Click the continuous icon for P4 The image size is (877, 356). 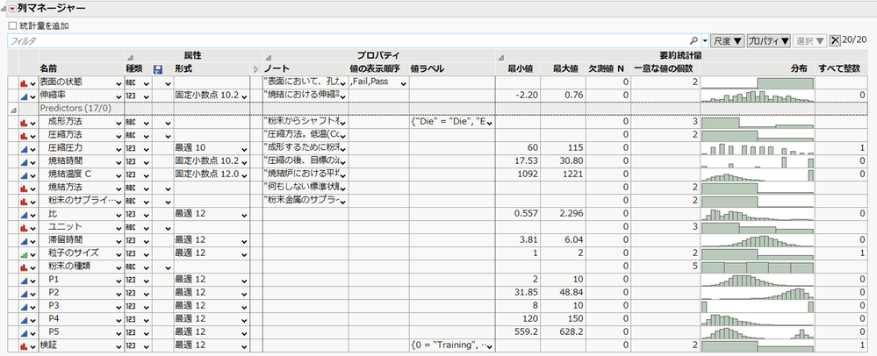(24, 320)
